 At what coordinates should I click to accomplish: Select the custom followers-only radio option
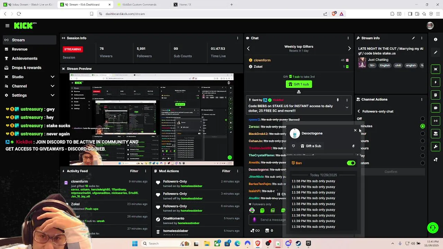point(423,163)
